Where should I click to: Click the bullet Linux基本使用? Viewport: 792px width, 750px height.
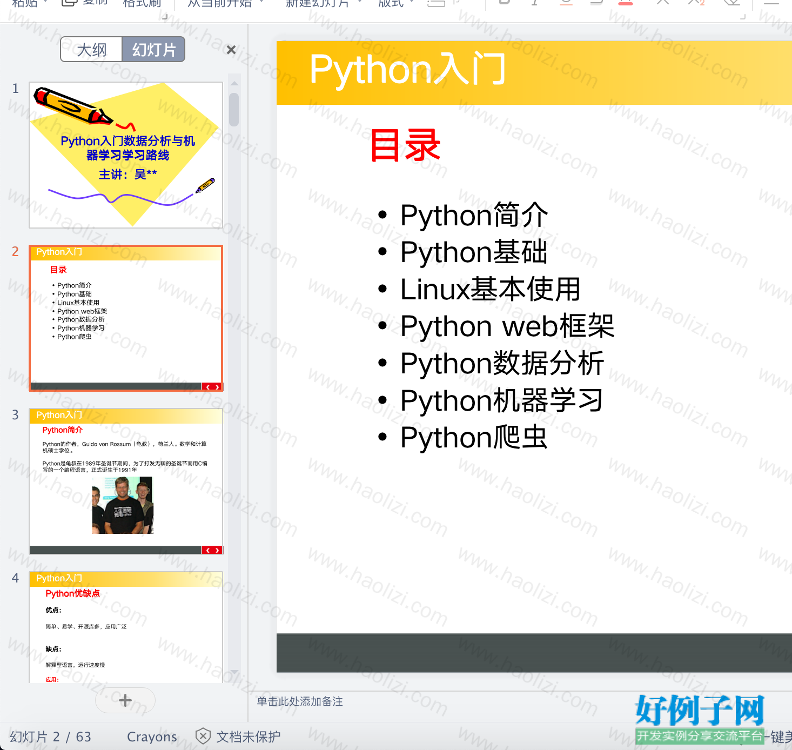pos(491,289)
